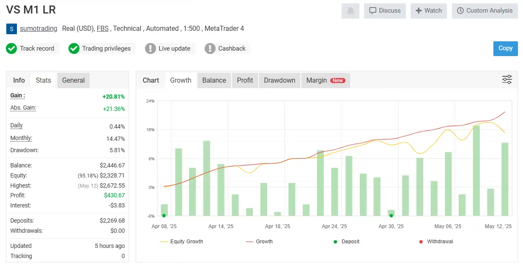This screenshot has height=269, width=523.
Task: Click the blue sumotrading avatar icon
Action: pos(11,29)
